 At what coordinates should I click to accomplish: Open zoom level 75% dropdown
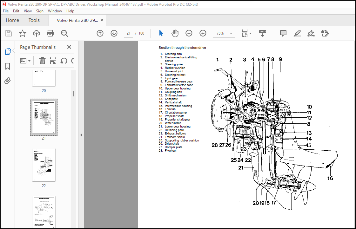231,33
